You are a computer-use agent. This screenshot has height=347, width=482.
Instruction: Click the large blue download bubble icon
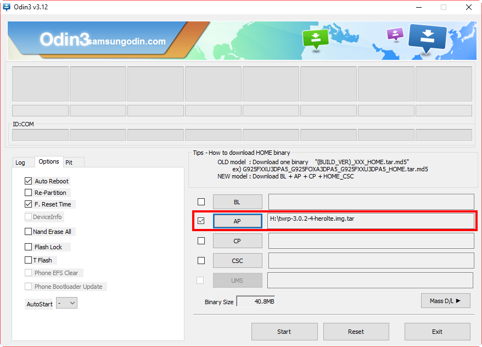pos(427,38)
